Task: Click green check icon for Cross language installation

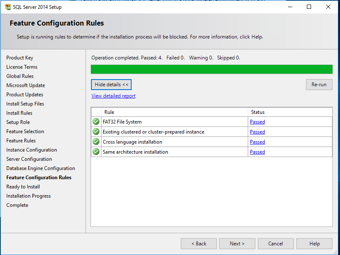Action: [x=96, y=142]
